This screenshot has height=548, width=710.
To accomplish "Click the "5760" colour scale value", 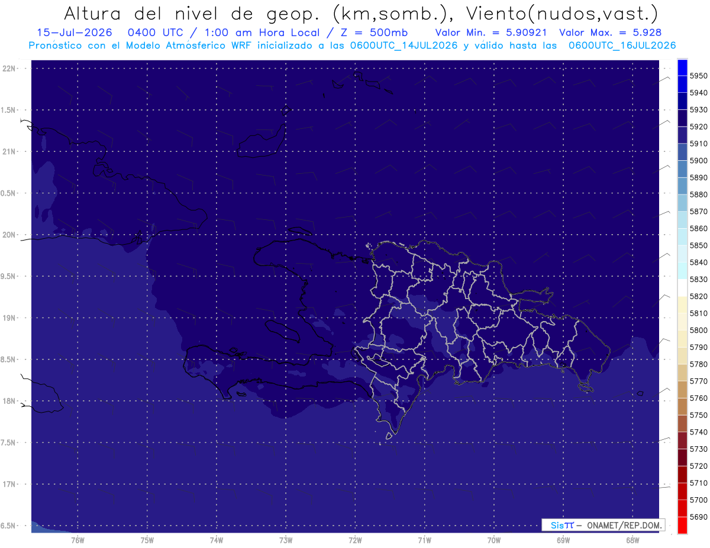I will click(699, 398).
